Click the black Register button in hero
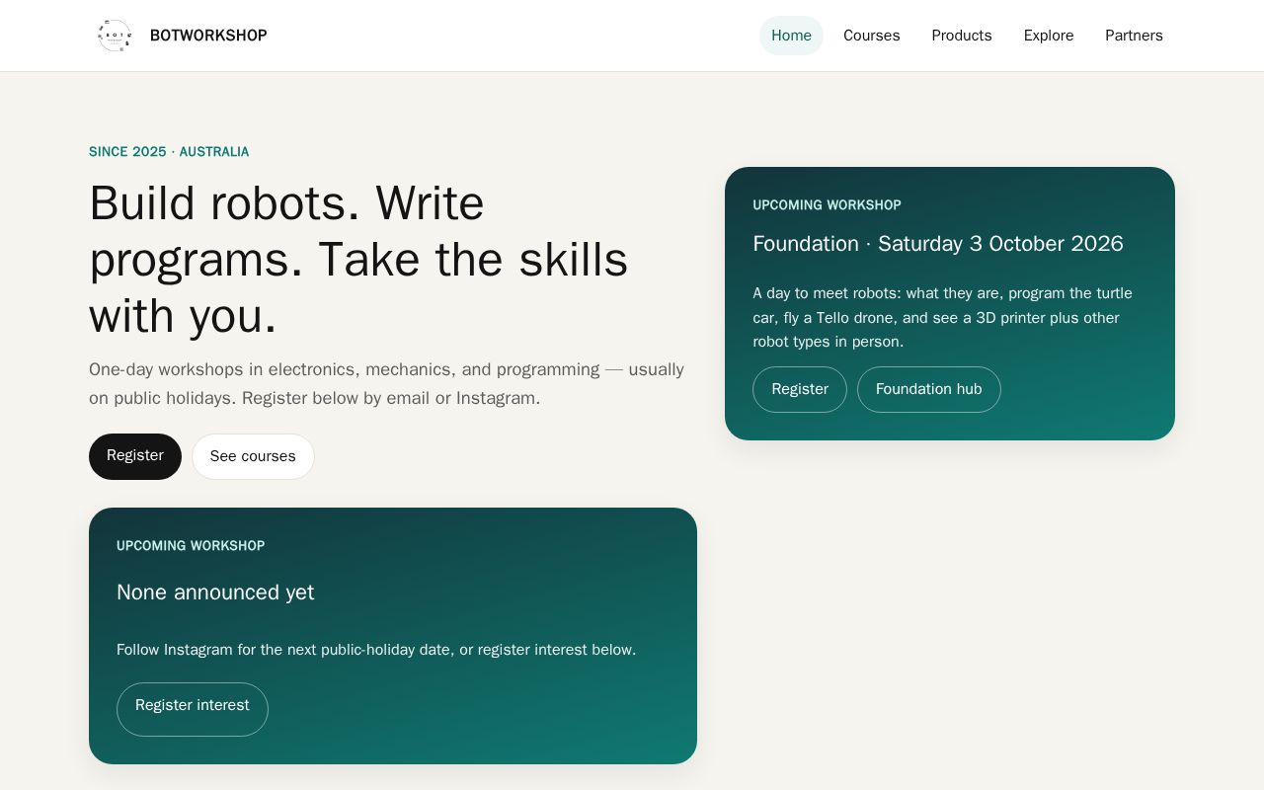 point(135,456)
